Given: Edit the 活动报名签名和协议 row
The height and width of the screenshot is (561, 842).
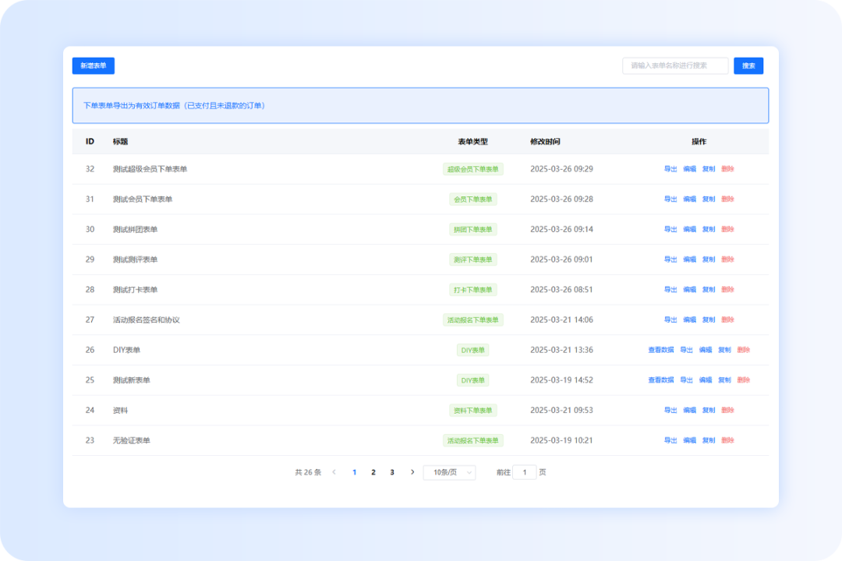Looking at the screenshot, I should click(x=689, y=319).
